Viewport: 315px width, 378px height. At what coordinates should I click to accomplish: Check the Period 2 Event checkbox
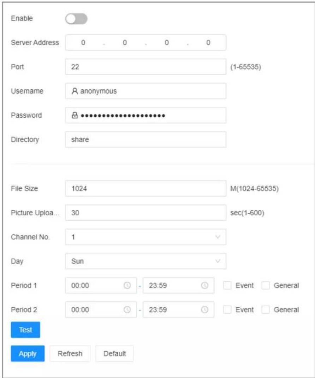227,309
